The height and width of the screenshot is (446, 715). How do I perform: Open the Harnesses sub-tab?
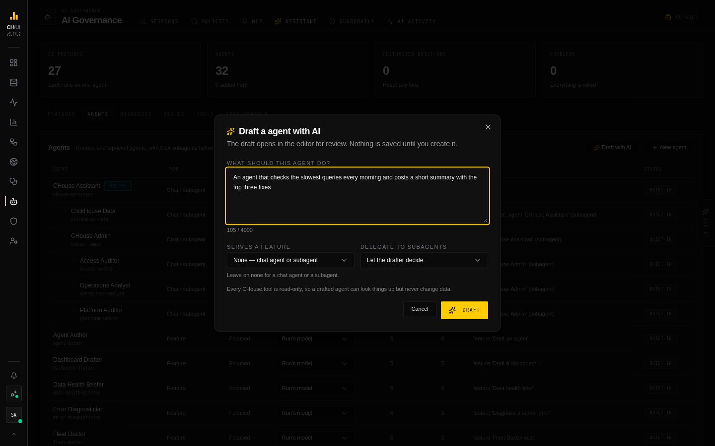[x=136, y=114]
